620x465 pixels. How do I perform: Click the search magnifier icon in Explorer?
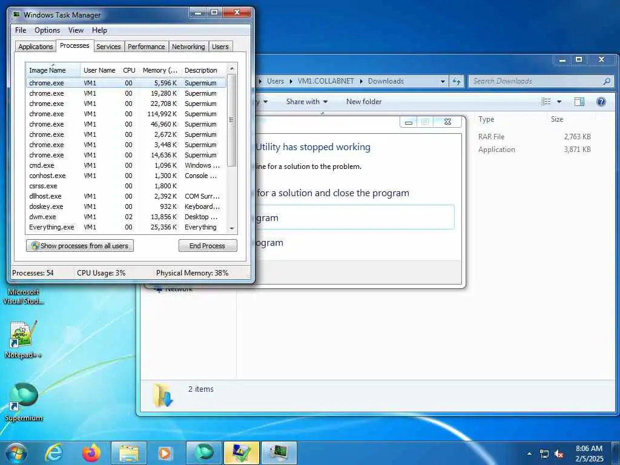point(607,81)
